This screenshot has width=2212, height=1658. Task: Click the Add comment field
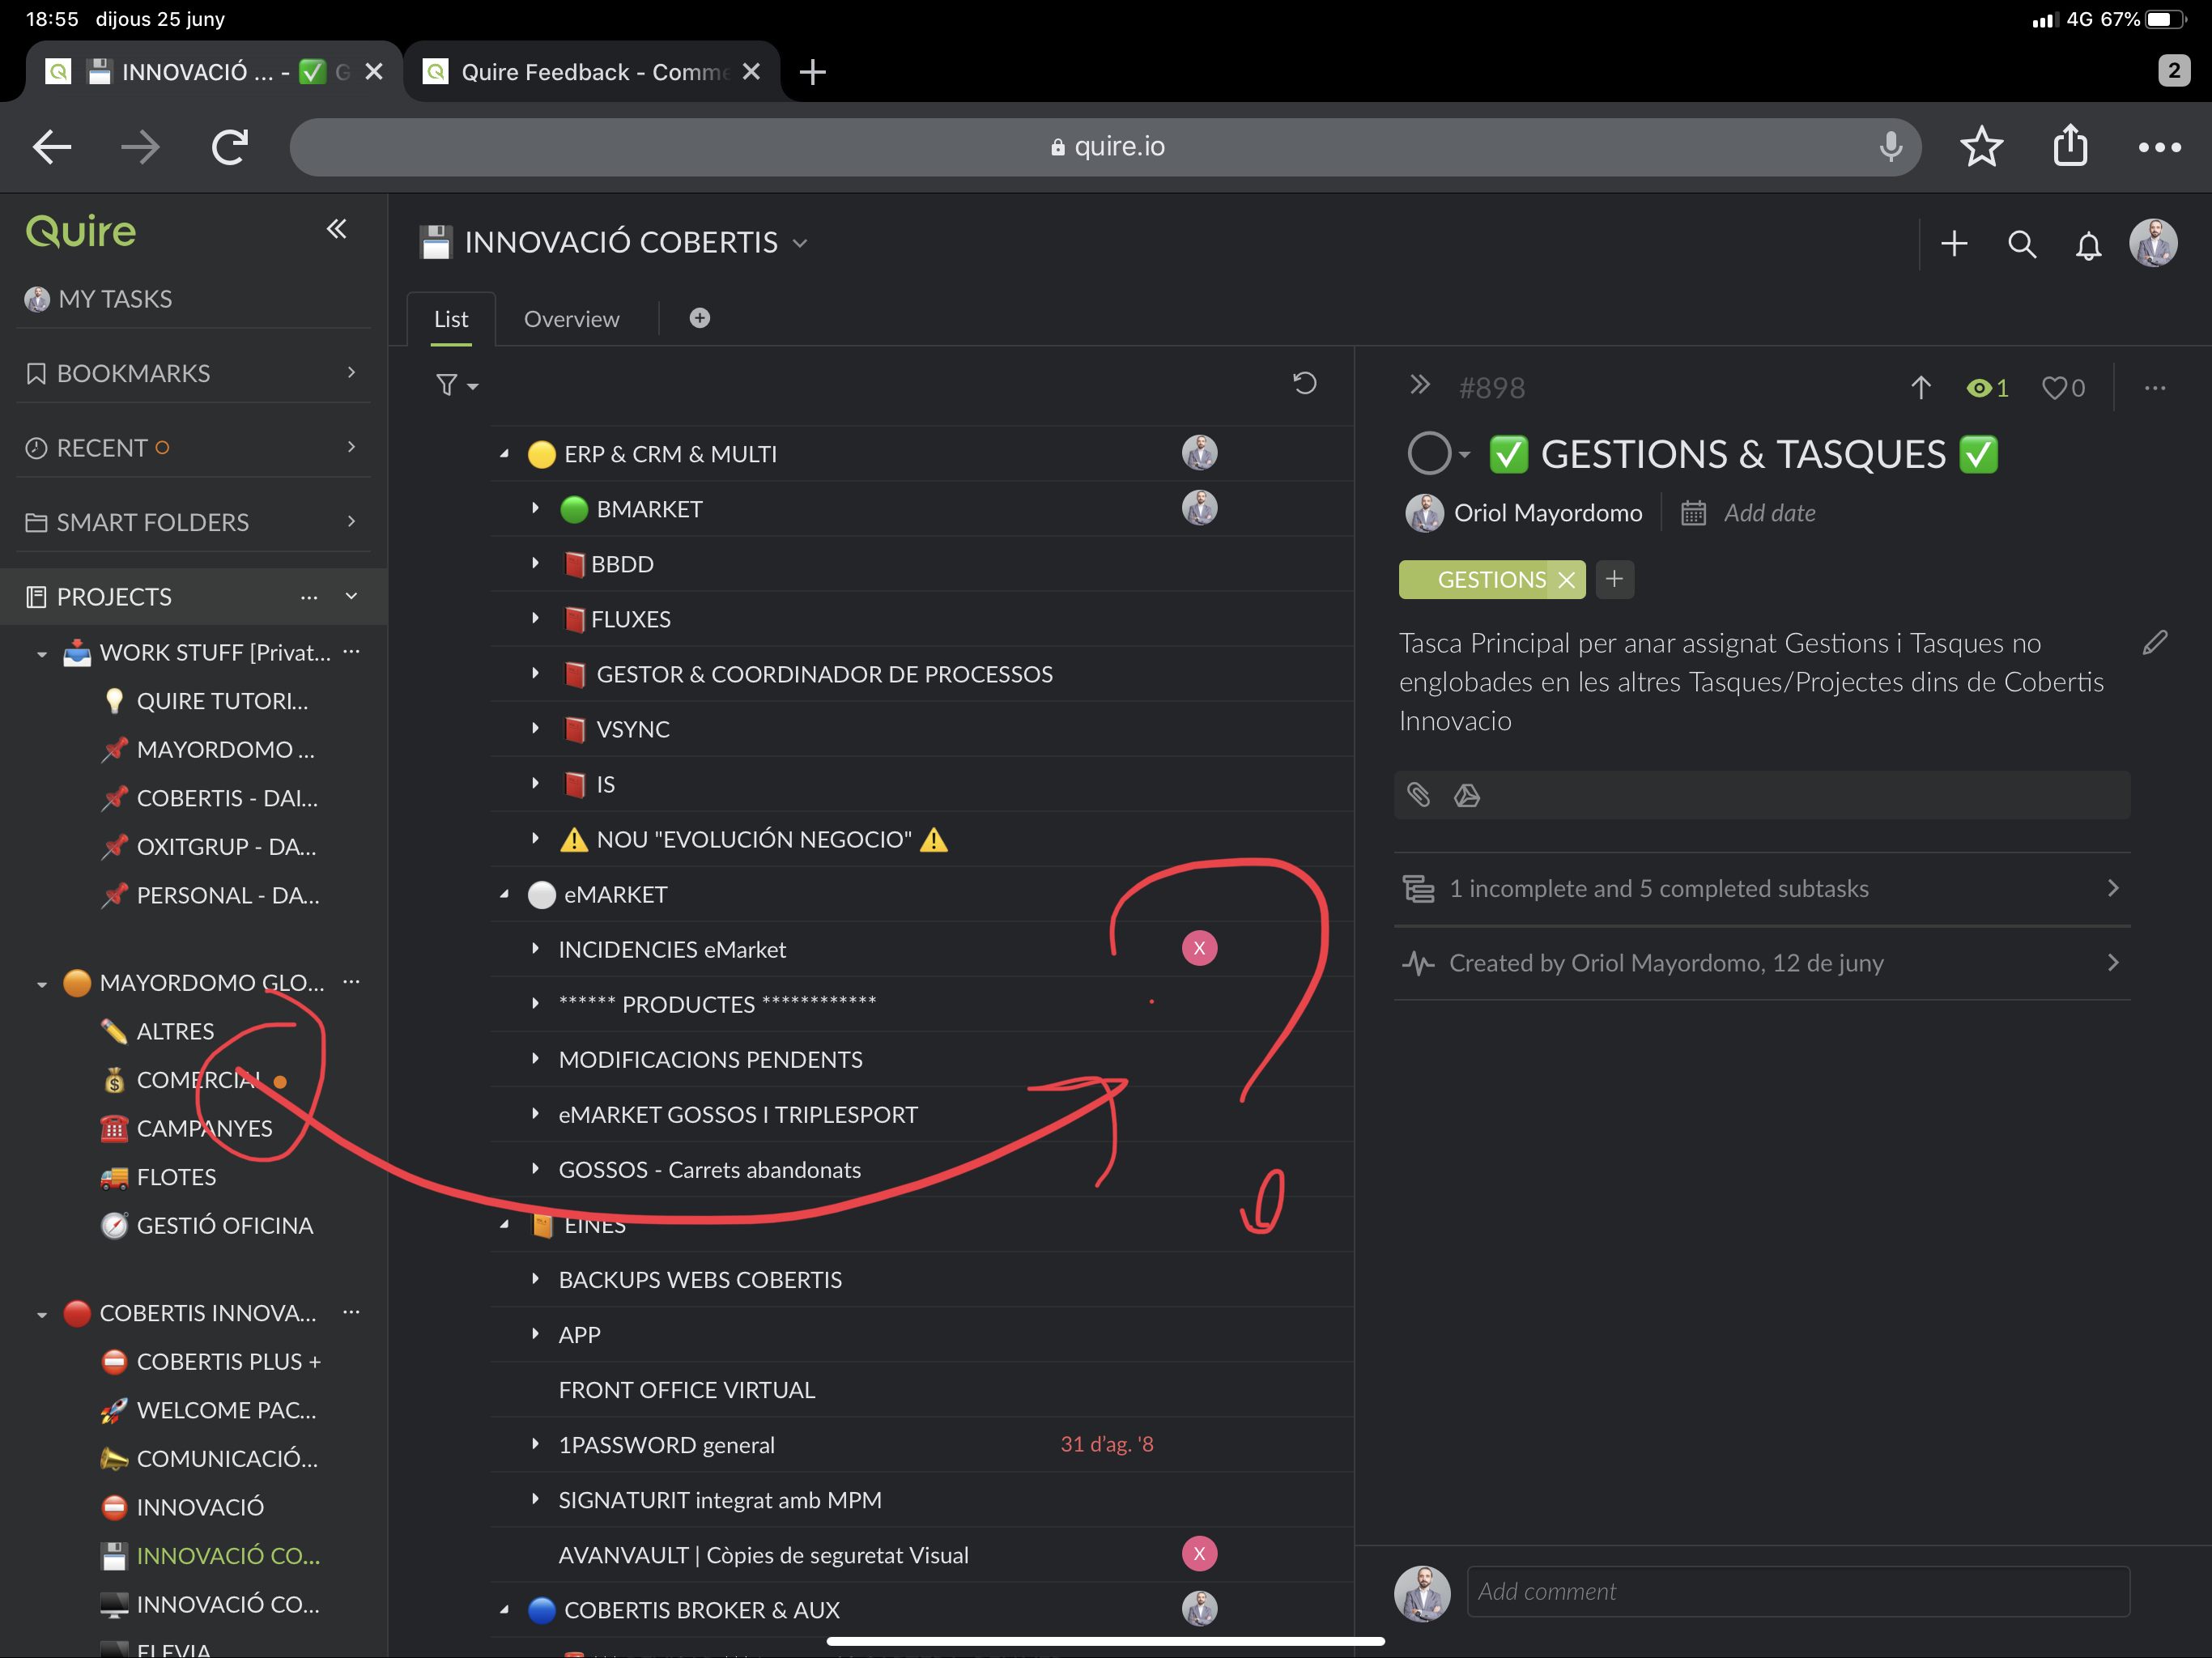tap(1798, 1591)
